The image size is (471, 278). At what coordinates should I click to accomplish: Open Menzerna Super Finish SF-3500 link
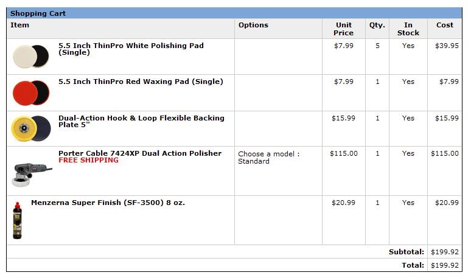tap(108, 203)
